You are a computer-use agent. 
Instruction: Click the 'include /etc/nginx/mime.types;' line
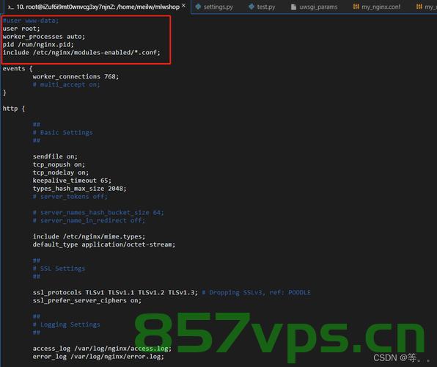89,236
